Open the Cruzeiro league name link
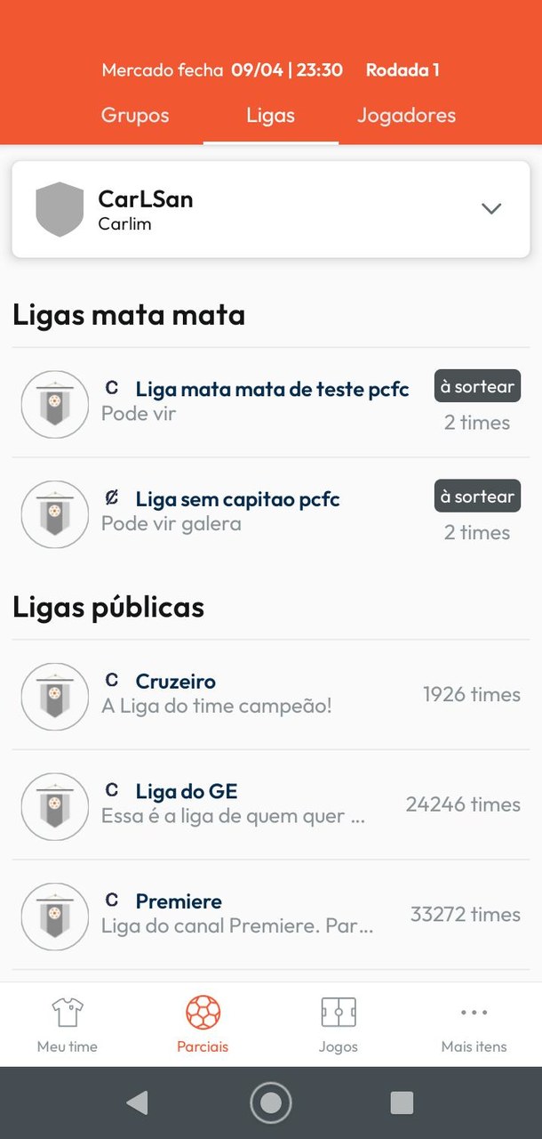This screenshot has width=542, height=1139. [175, 682]
